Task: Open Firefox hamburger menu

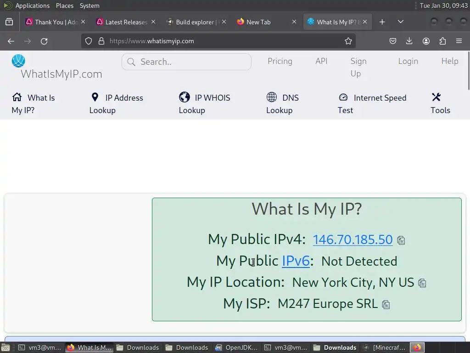Action: tap(459, 41)
